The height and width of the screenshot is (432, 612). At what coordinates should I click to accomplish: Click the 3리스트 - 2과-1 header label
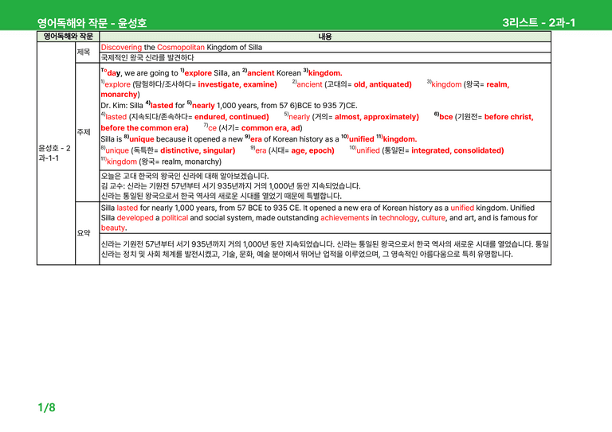[x=539, y=22]
